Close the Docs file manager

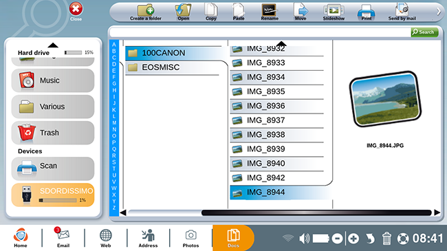click(76, 12)
